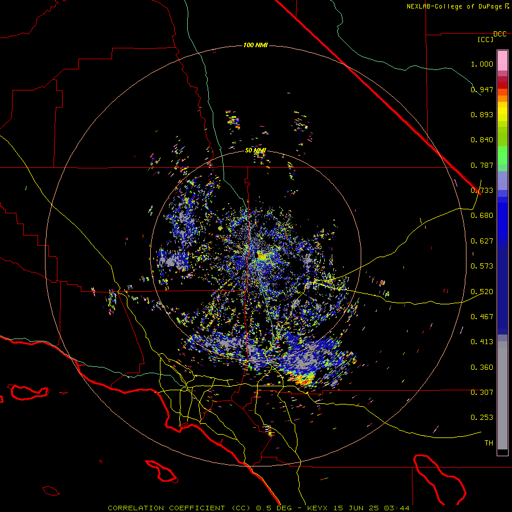This screenshot has width=512, height=512.
Task: Pick the bright green color bar segment
Action: (502, 155)
